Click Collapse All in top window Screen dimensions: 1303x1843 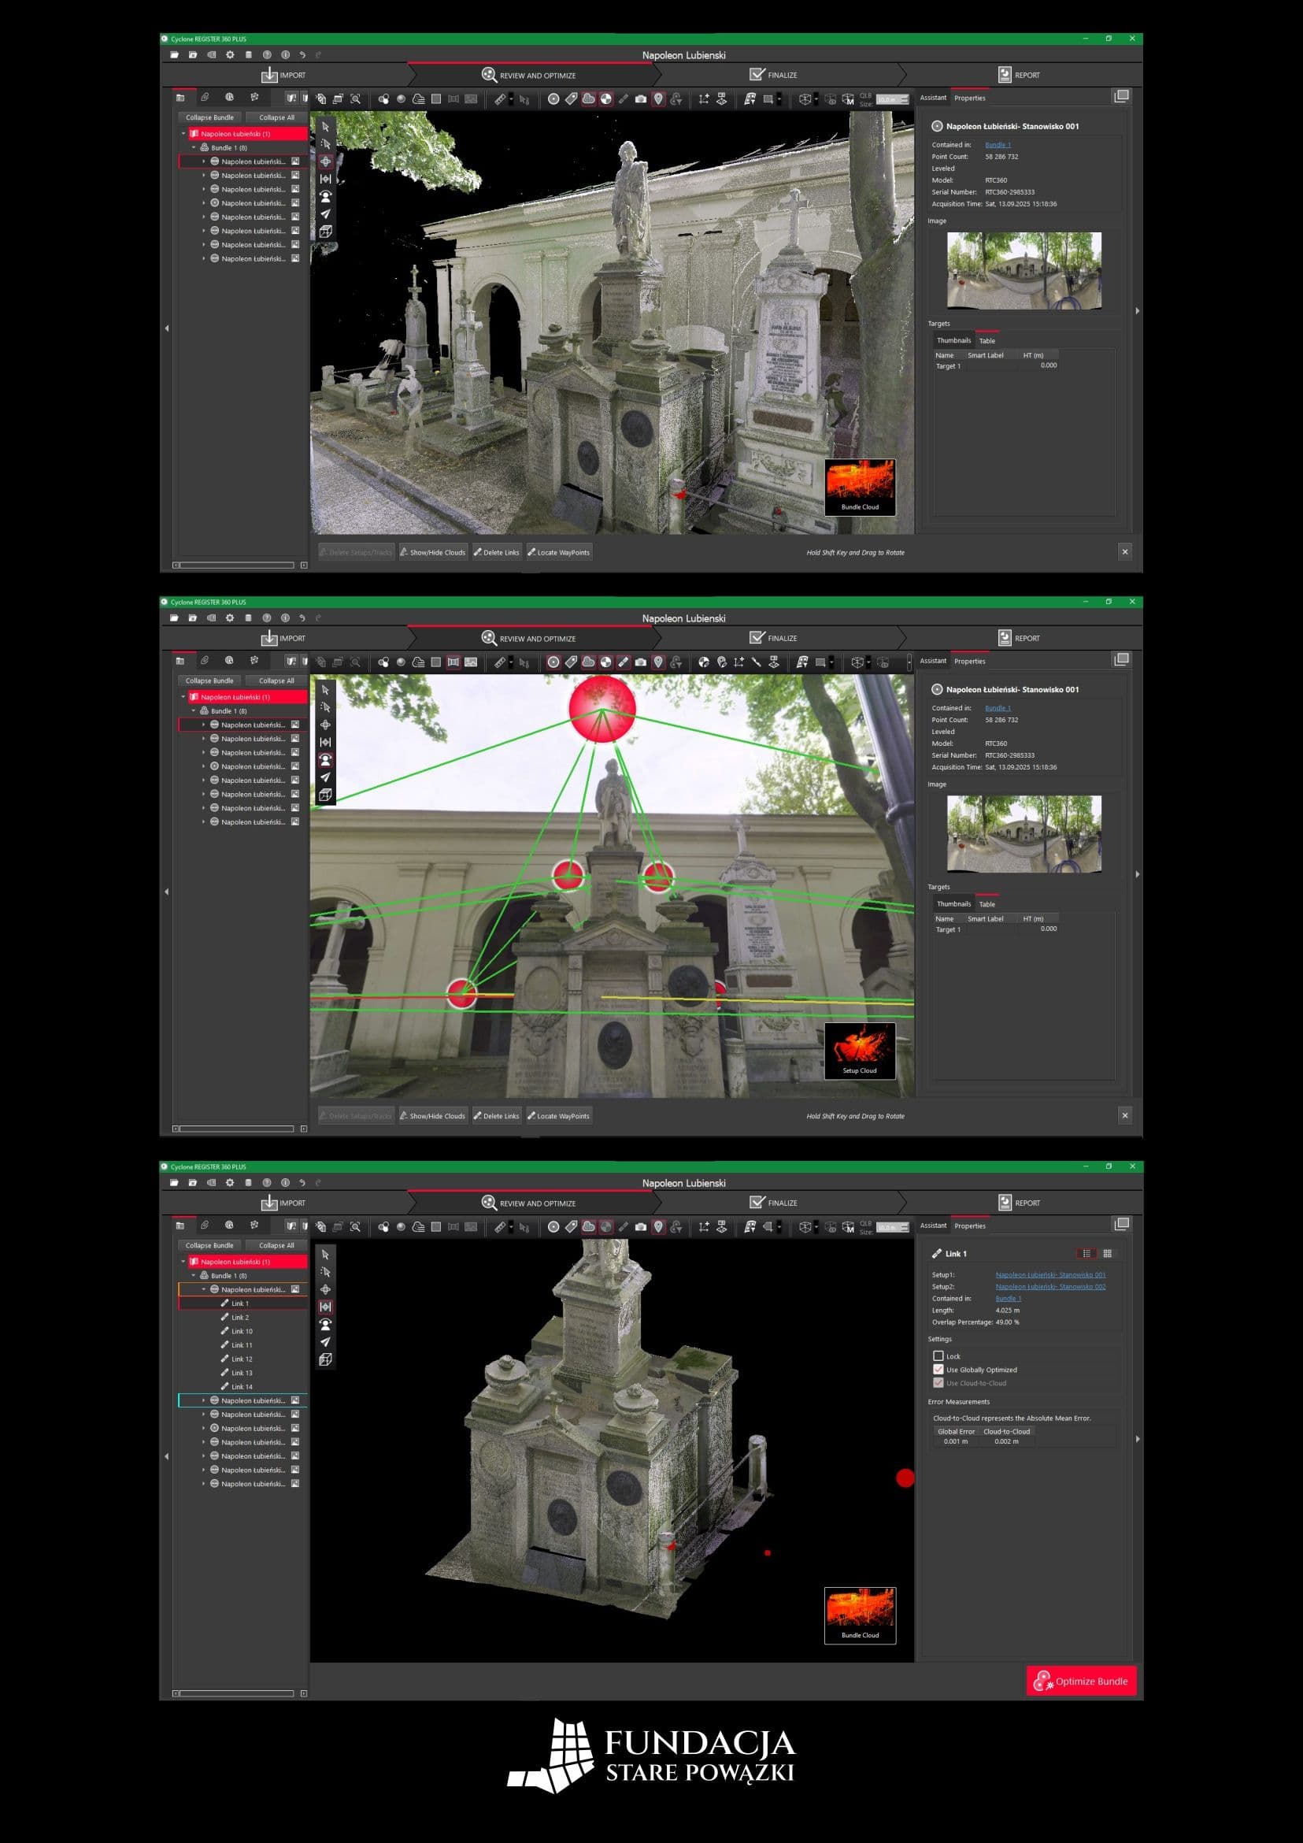[x=277, y=117]
